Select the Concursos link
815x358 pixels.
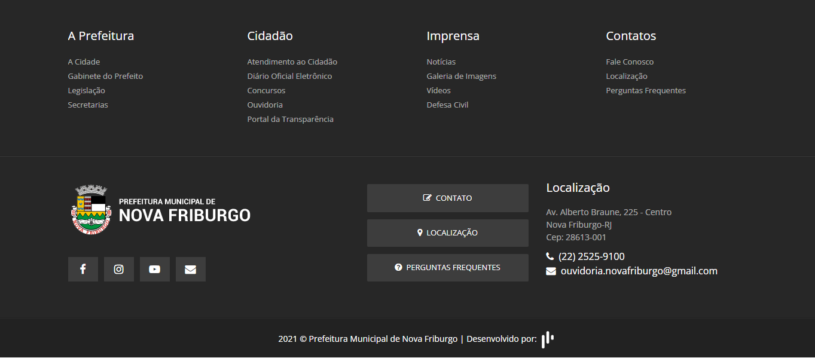266,91
